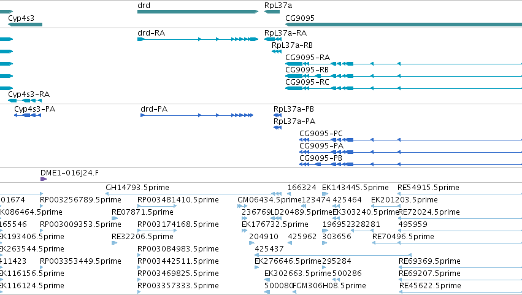This screenshot has height=295, width=522.
Task: Select the RpL37a-PB protein feature
Action: [x=277, y=115]
